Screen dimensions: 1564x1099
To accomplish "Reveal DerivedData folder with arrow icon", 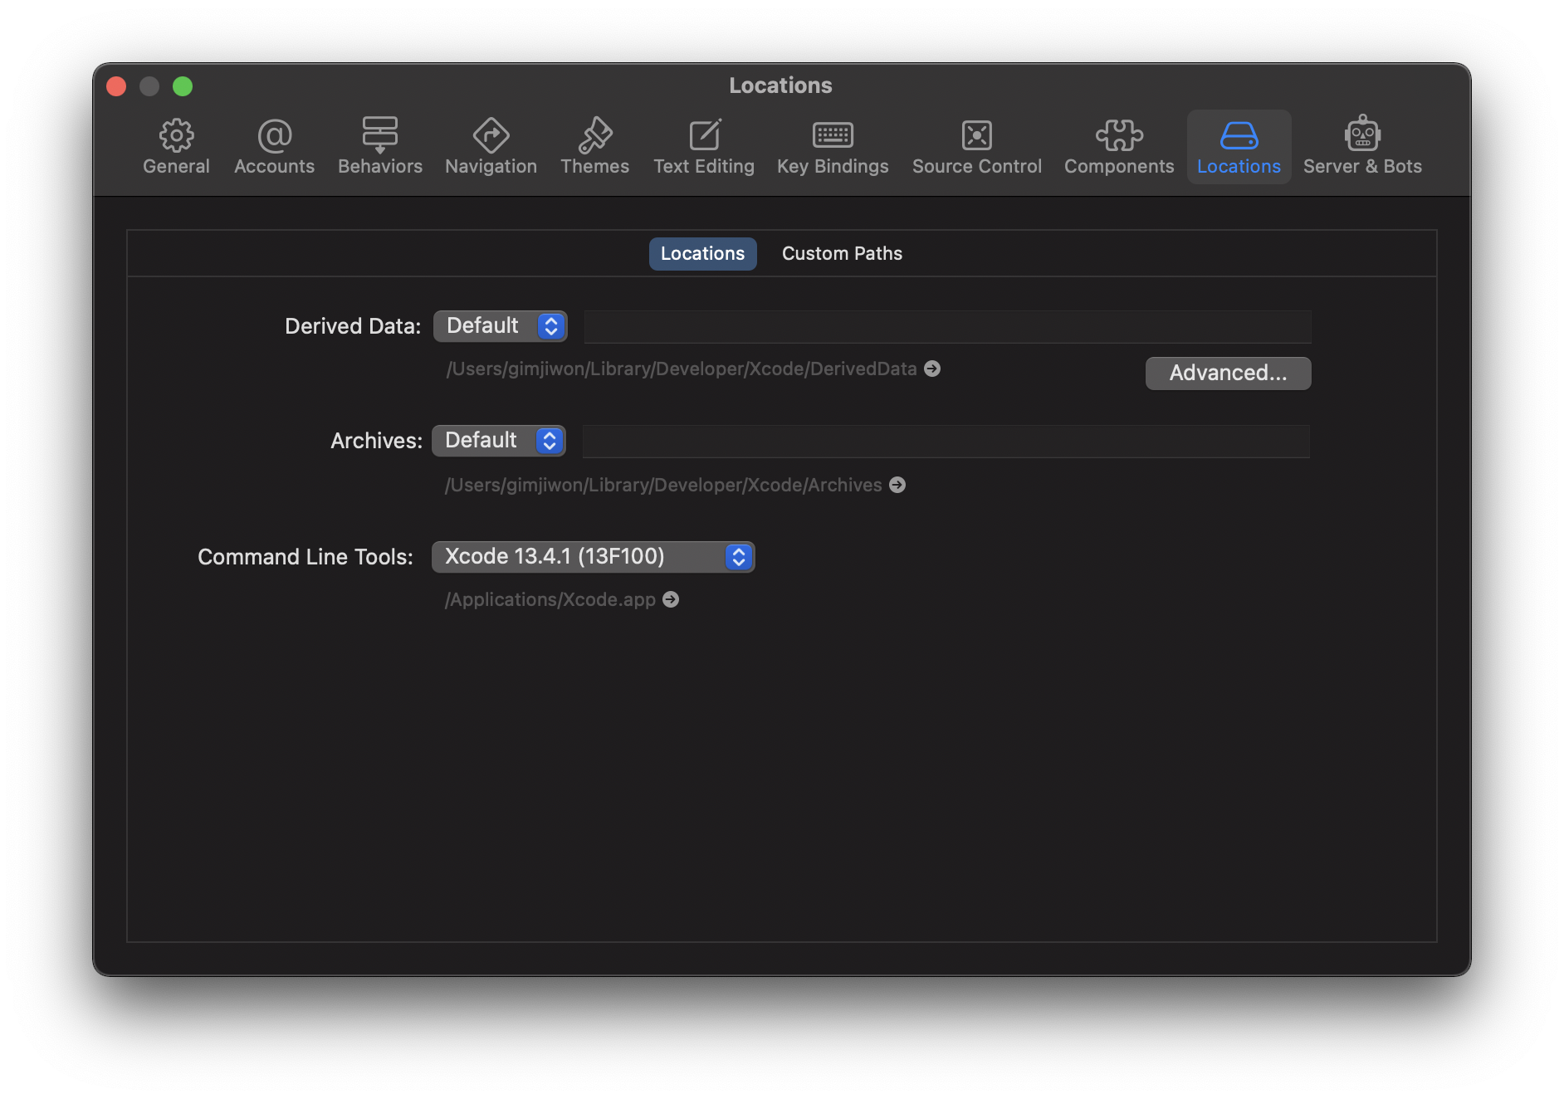I will pyautogui.click(x=932, y=369).
